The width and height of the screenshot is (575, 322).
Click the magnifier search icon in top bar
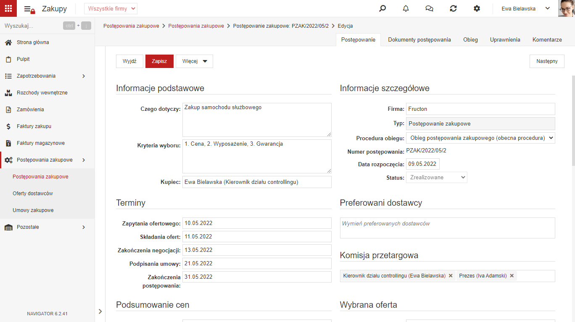(x=382, y=8)
